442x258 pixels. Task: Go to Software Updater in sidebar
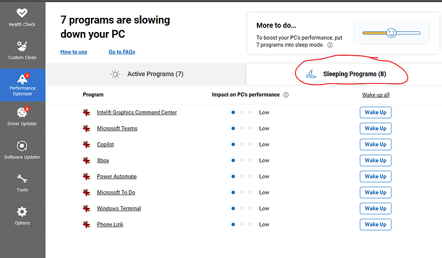click(22, 151)
